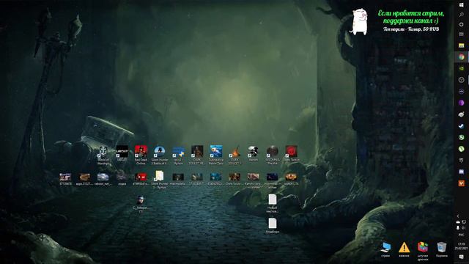Viewport: 469px width, 264px height.
Task: Open the Subnautica Below Zero shortcut
Action: pyautogui.click(x=216, y=155)
